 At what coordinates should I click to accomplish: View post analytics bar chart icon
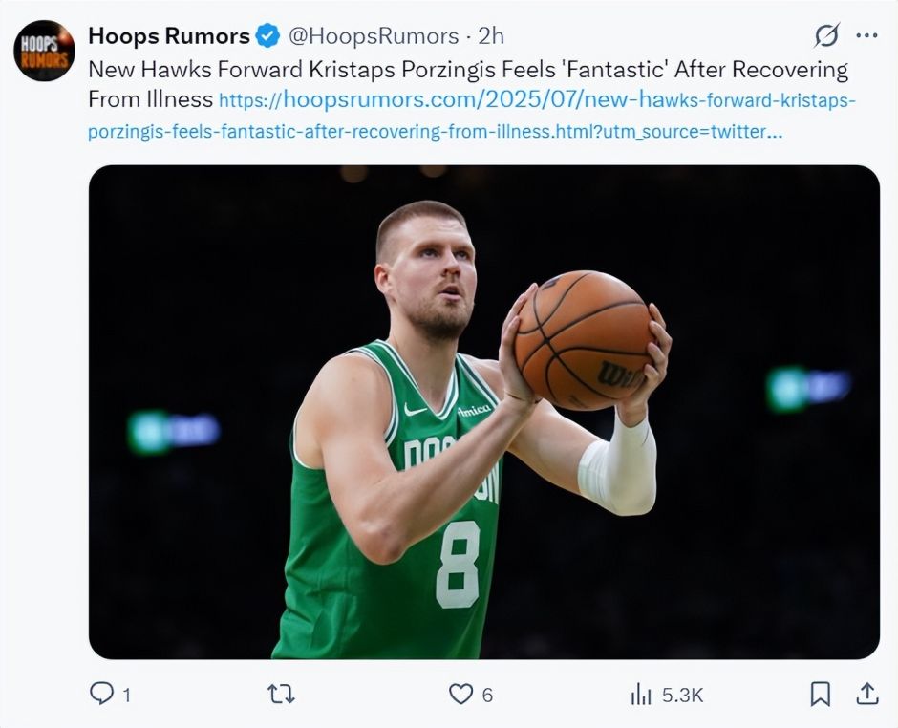(641, 695)
